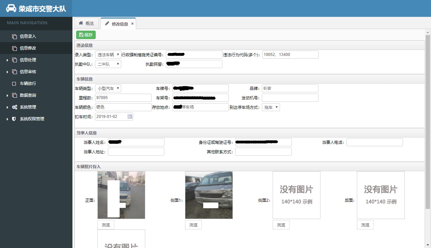Viewport: 431px width, 248px height.
Task: Click the 存放地点 input field
Action: pyautogui.click(x=201, y=107)
